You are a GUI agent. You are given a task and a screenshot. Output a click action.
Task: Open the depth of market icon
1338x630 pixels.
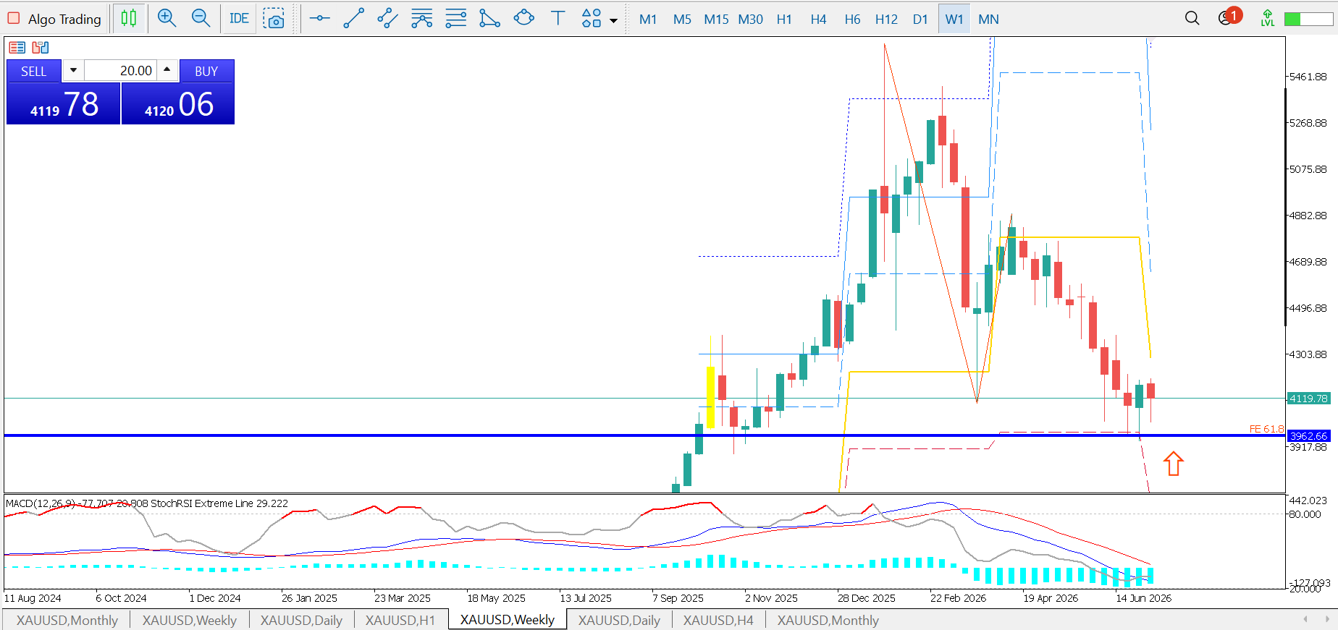(x=41, y=48)
